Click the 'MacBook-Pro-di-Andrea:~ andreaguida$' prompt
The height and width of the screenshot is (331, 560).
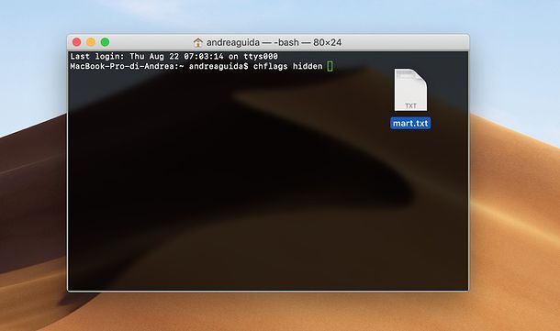(159, 66)
